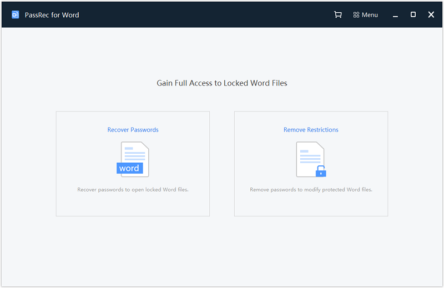Screen dimensions: 444x288
Task: Maximize the PassRec for Word window
Action: pyautogui.click(x=413, y=14)
